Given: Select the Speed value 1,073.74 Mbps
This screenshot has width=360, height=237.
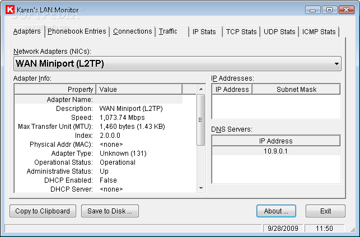Looking at the screenshot, I should coord(122,118).
